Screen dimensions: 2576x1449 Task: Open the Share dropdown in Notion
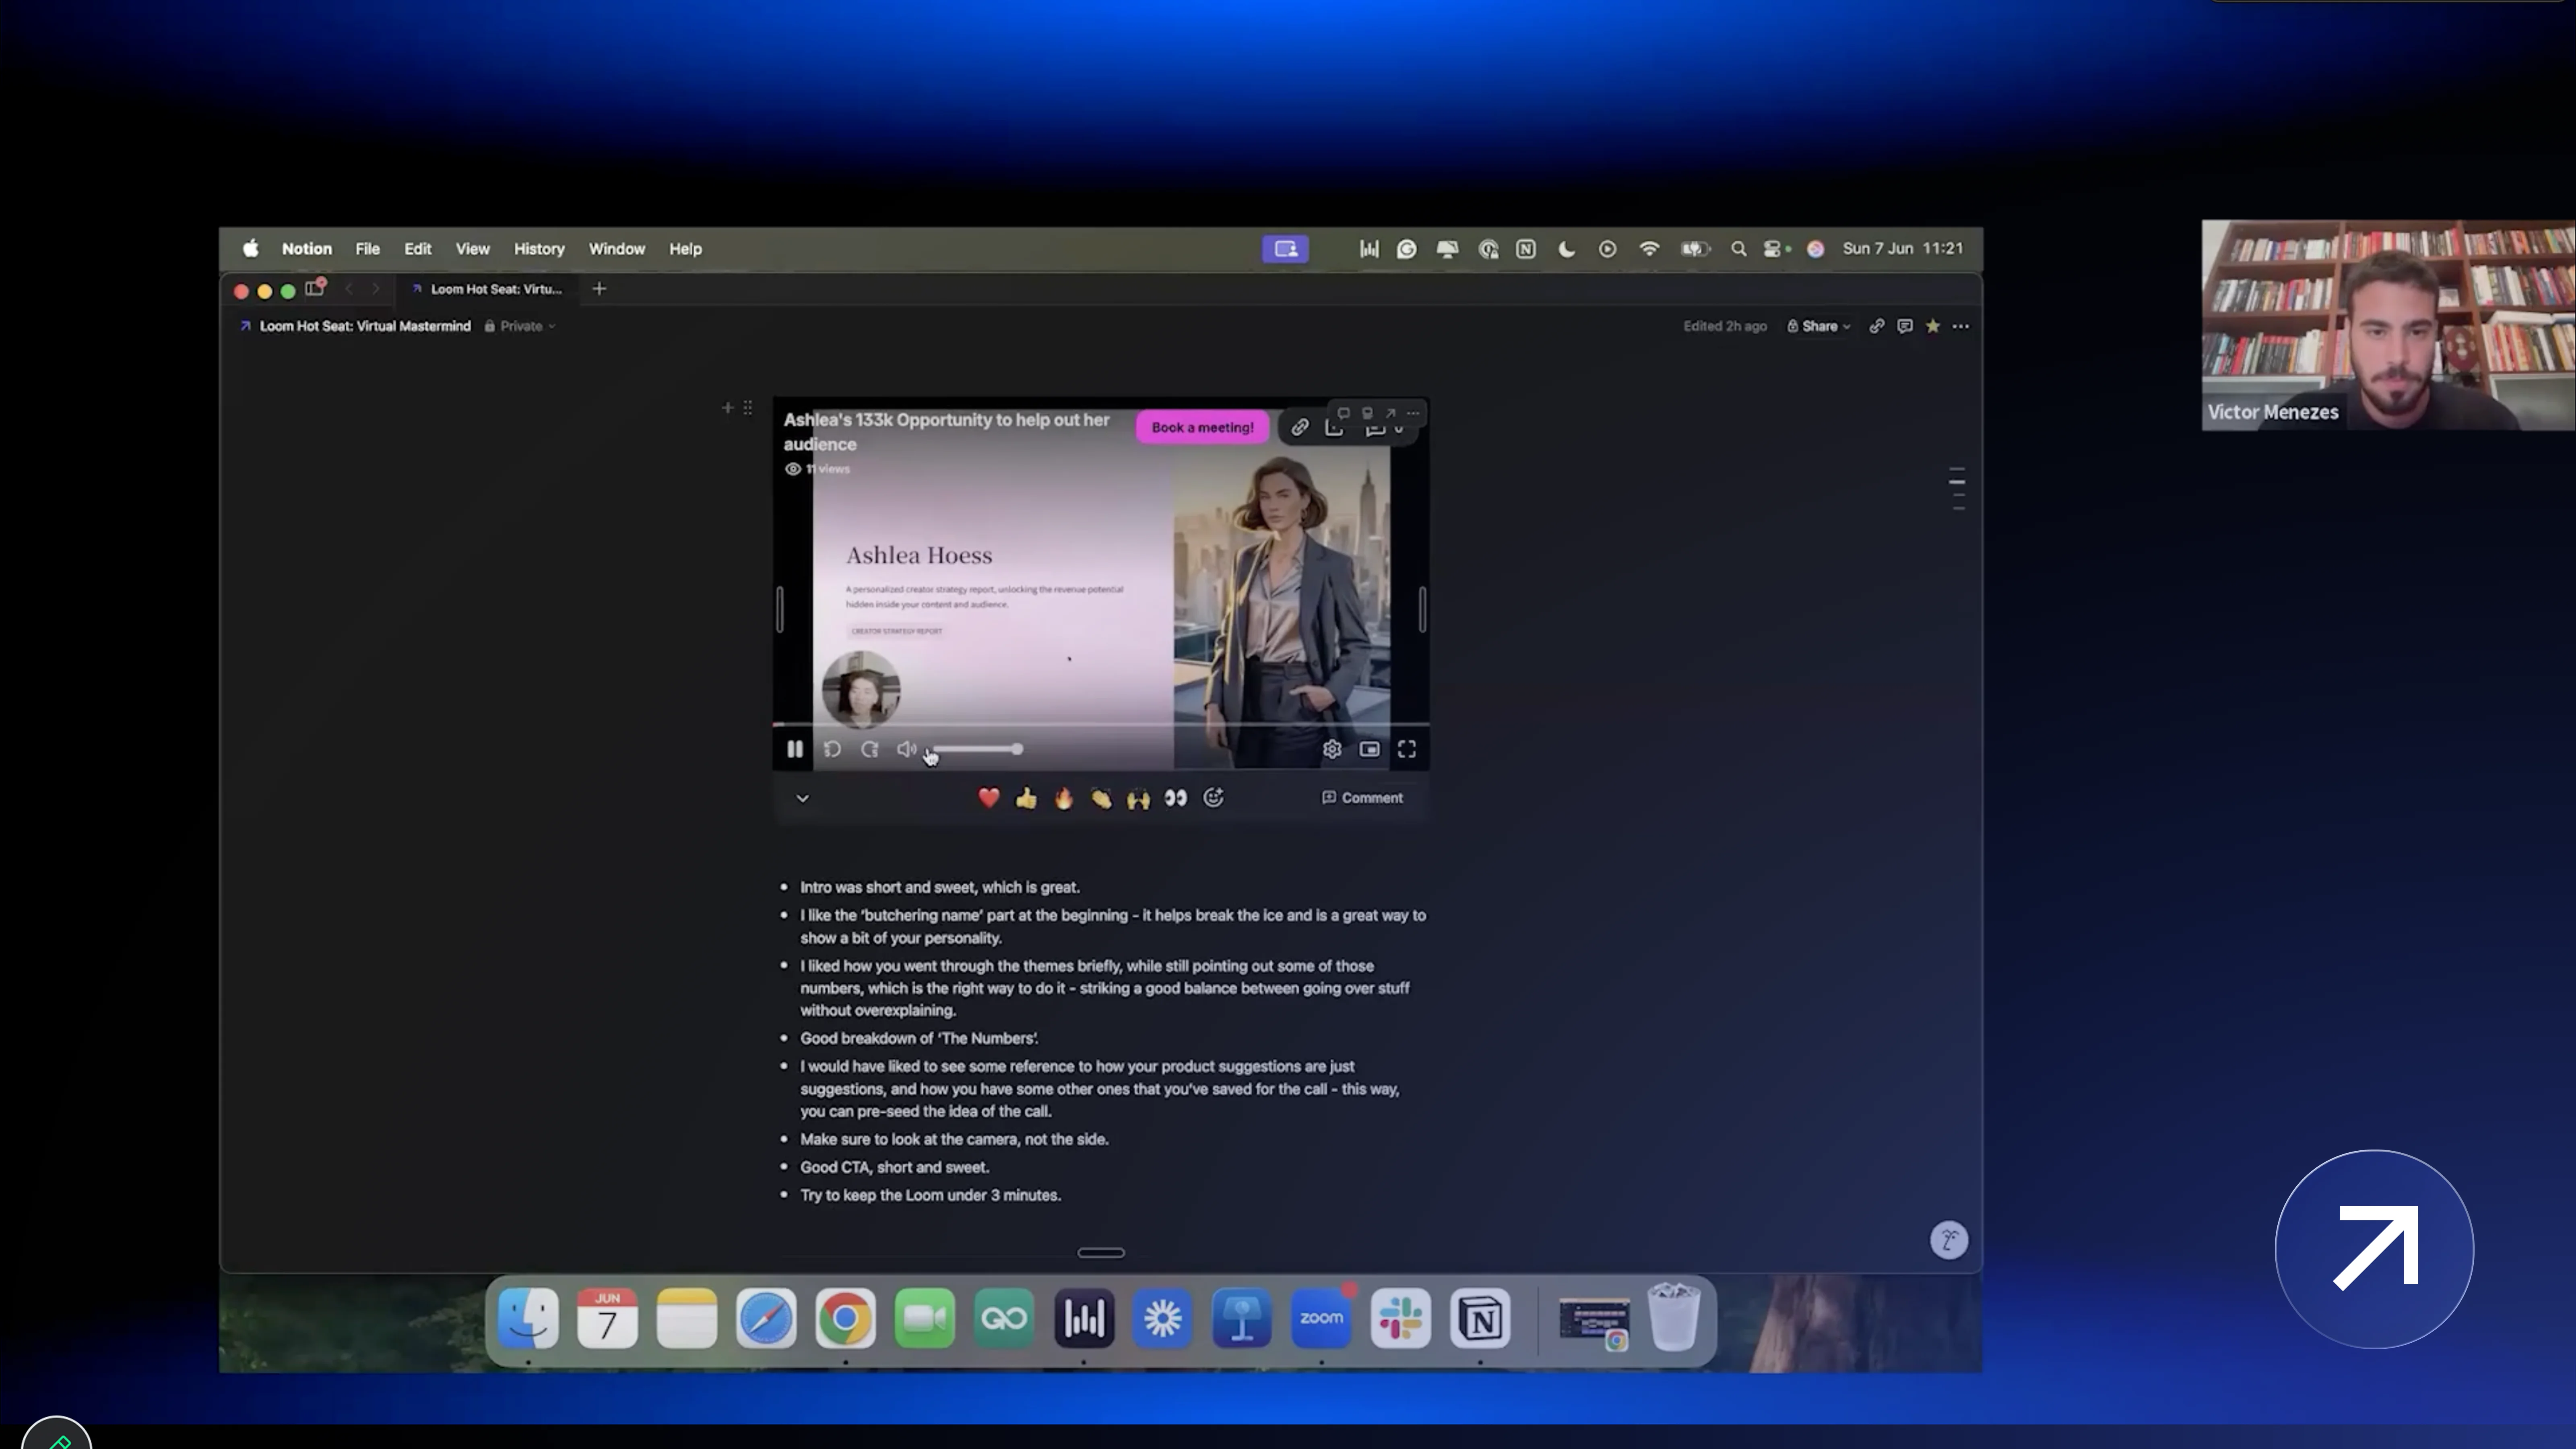1819,326
